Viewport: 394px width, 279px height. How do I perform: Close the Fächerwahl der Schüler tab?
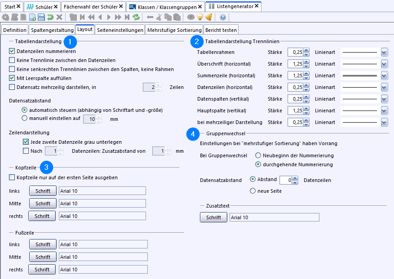click(121, 6)
